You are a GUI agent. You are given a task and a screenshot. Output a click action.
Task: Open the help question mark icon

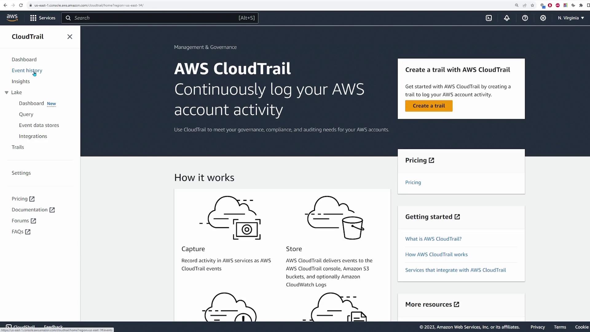[x=525, y=18]
